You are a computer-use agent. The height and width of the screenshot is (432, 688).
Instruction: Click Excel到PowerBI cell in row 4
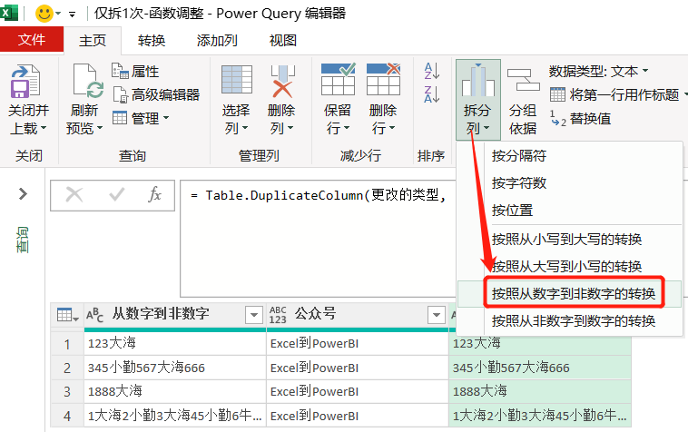tap(358, 416)
